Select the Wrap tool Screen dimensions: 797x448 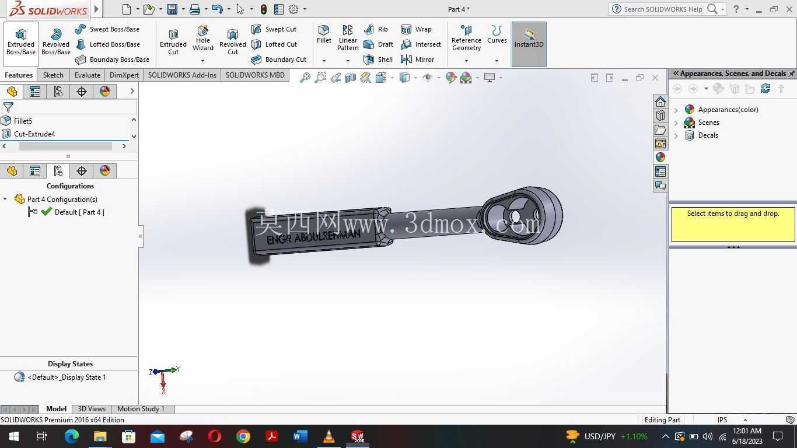point(416,29)
